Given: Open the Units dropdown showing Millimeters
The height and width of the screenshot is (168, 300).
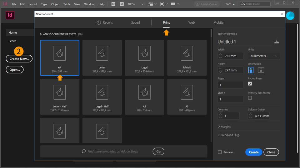Looking at the screenshot, I should 264,56.
